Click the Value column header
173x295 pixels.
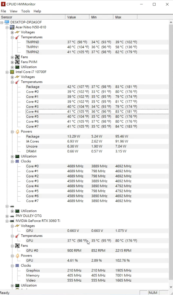pyautogui.click(x=77, y=17)
